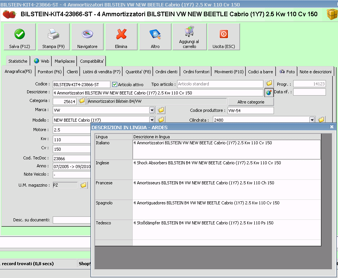
Task: Open folder icon next to Tipo articolo
Action: 269,83
